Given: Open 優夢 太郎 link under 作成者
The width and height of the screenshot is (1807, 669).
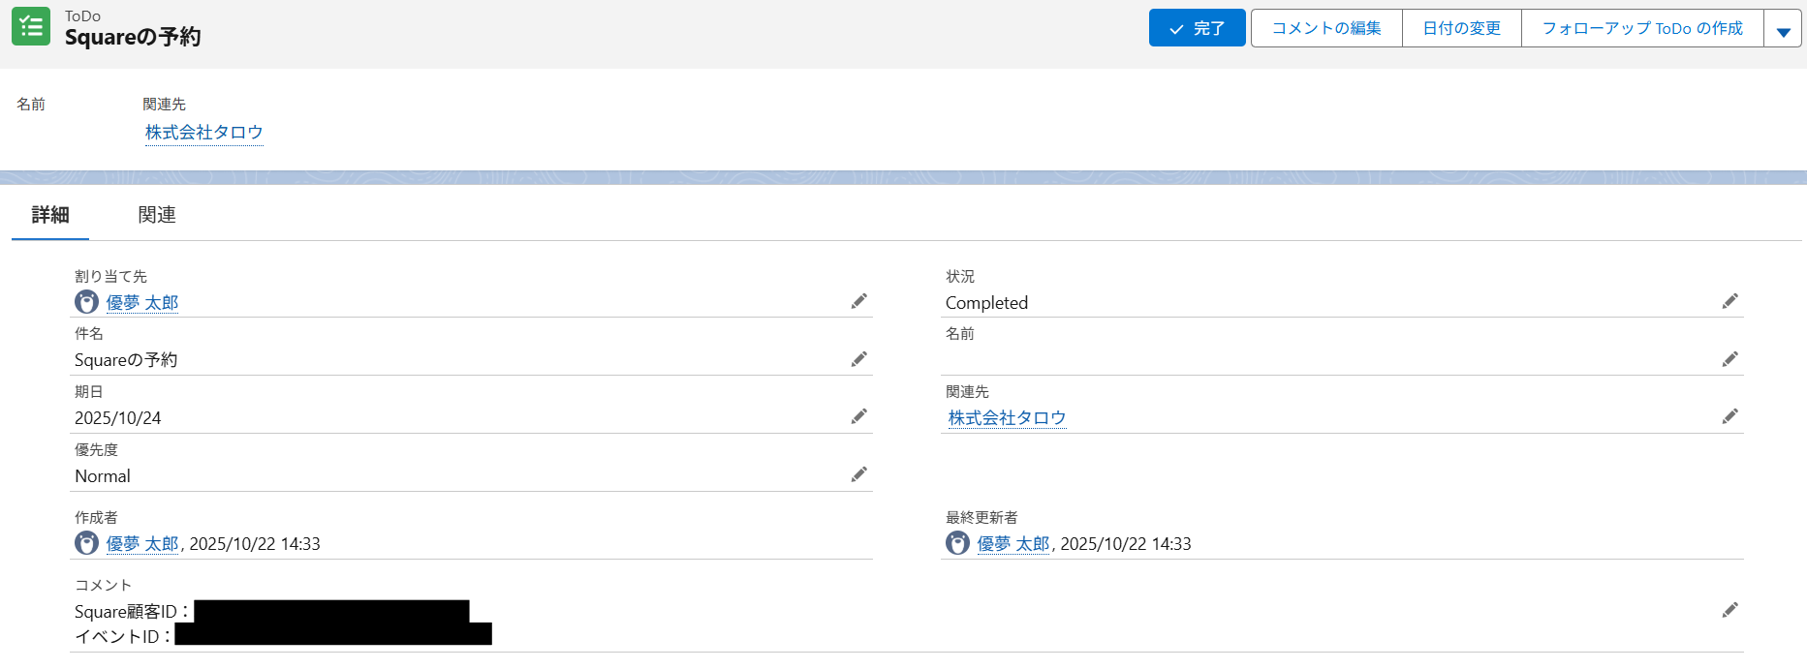Looking at the screenshot, I should click(x=142, y=544).
